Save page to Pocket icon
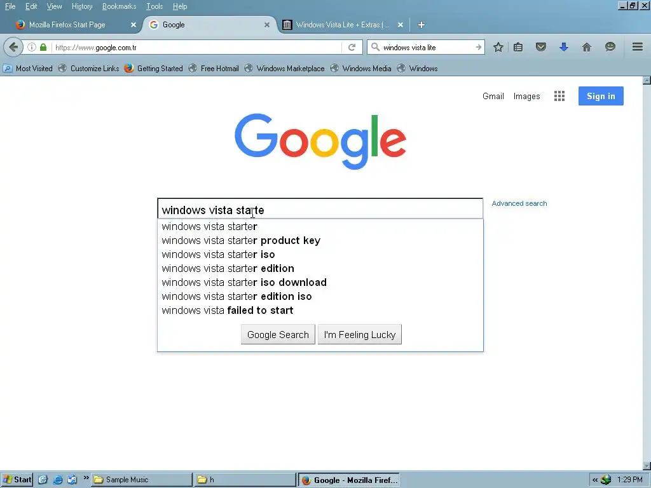This screenshot has width=651, height=488. [540, 47]
